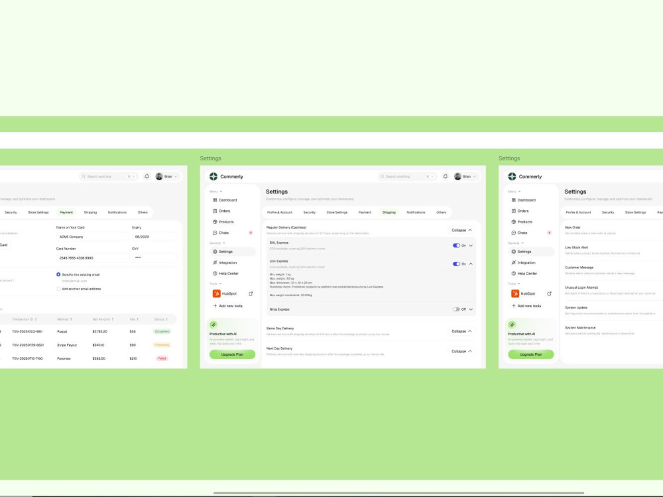Select Shipping tab in left Payment frame
This screenshot has height=497, width=663.
click(x=90, y=212)
